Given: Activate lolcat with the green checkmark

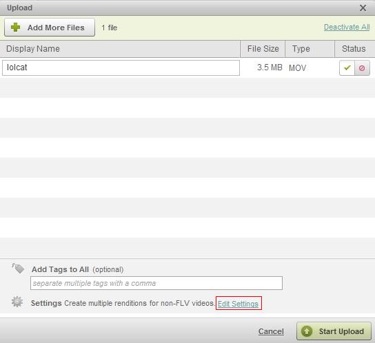Looking at the screenshot, I should click(x=347, y=68).
